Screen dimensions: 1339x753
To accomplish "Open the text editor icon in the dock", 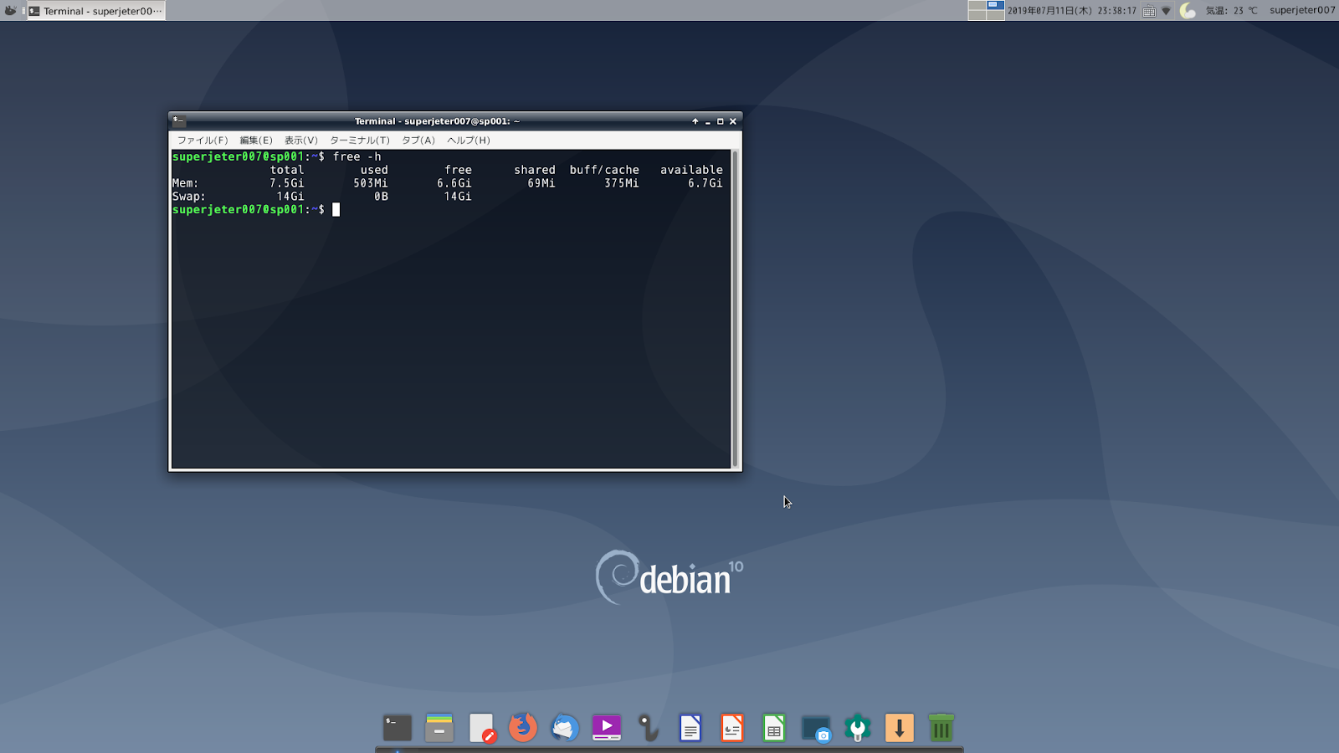I will [483, 728].
